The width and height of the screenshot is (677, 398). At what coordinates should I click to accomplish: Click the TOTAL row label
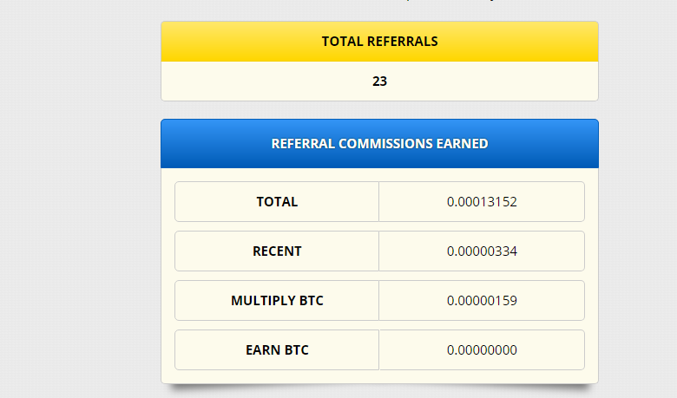277,202
